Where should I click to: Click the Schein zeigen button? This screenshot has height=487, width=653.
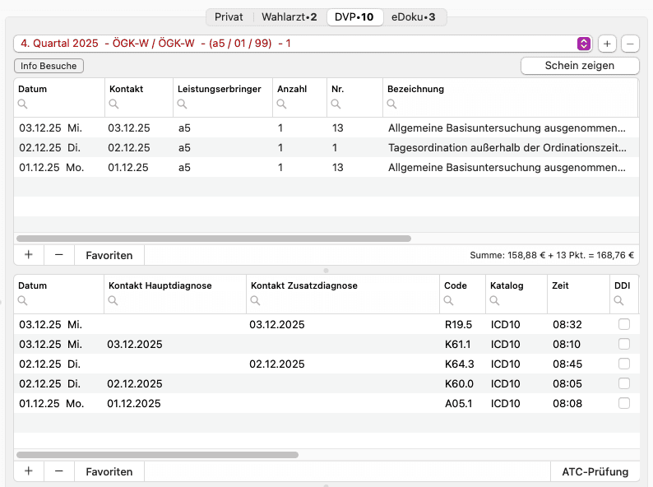(580, 66)
